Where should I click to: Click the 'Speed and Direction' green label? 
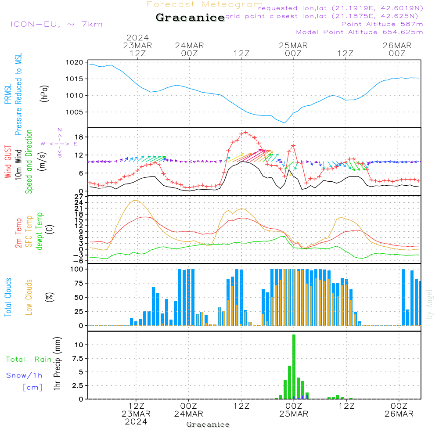[29, 162]
